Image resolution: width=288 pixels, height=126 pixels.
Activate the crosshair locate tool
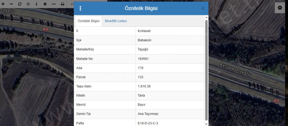28,4
